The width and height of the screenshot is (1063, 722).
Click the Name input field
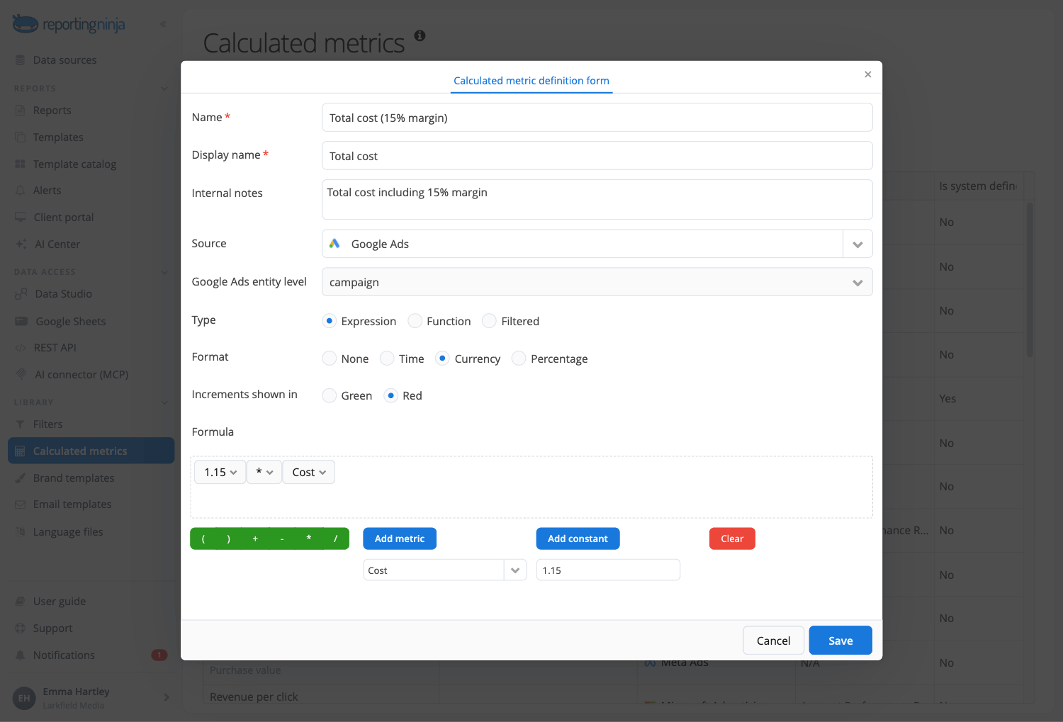597,118
